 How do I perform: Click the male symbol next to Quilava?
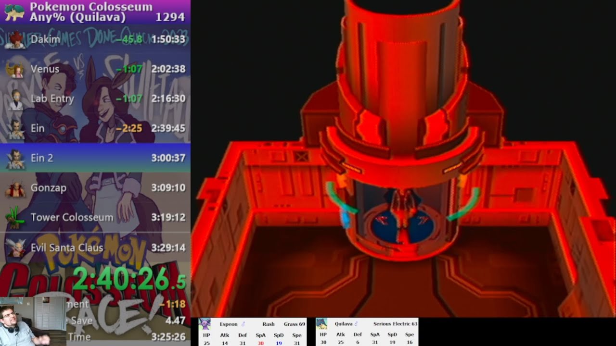[x=356, y=324]
